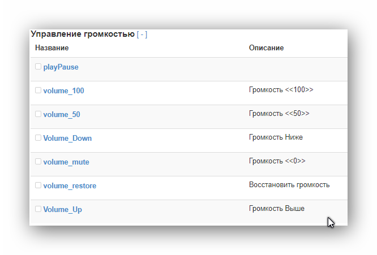Click the Громкость Выше description cell
The height and width of the screenshot is (255, 377).
(276, 209)
